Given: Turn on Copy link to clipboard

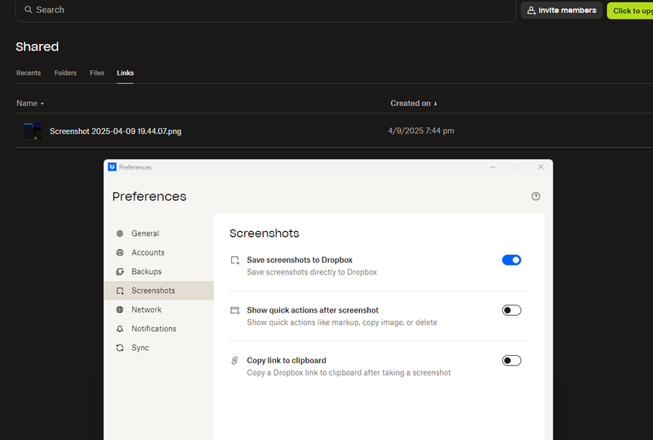Looking at the screenshot, I should pyautogui.click(x=511, y=361).
